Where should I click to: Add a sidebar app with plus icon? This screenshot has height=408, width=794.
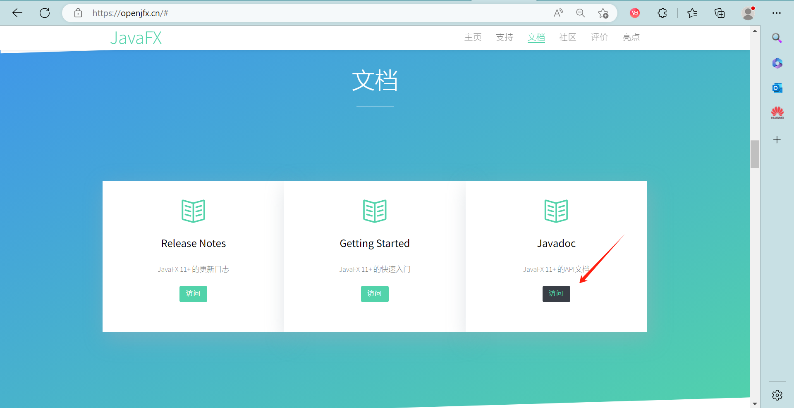(x=777, y=140)
